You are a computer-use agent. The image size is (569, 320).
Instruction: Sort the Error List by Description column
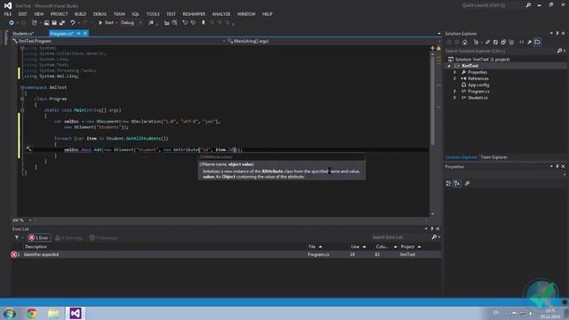[36, 247]
